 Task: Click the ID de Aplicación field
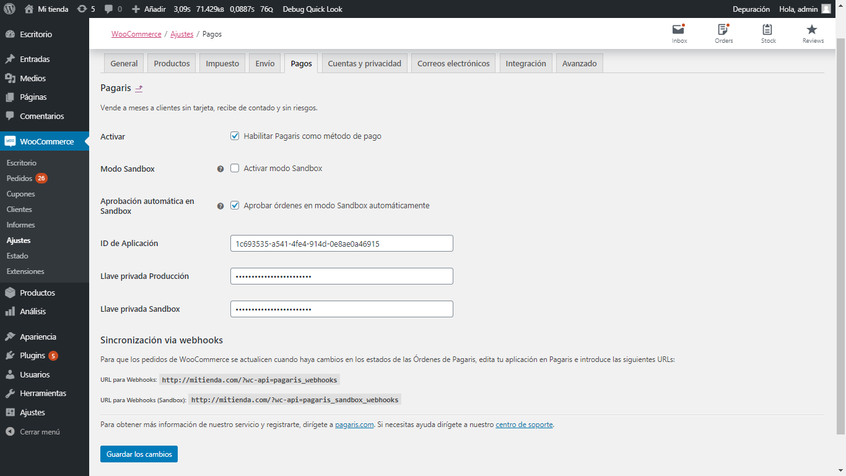(342, 244)
